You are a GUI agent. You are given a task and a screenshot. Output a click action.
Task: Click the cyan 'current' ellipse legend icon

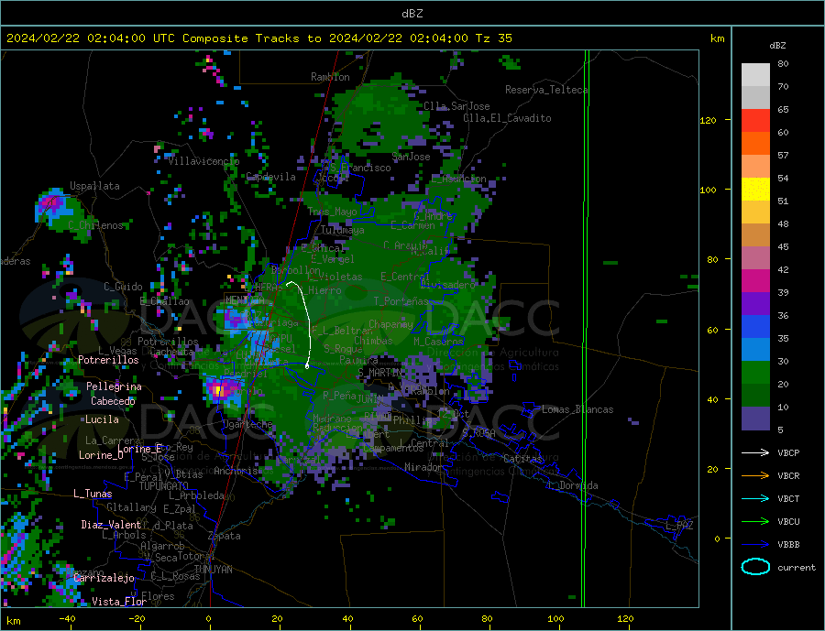pyautogui.click(x=755, y=567)
